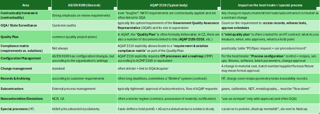Screen dimensions: 320x114
Task: Select the Compliance matrix (requirements vs. solutions) cell
Action: tap(26, 48)
